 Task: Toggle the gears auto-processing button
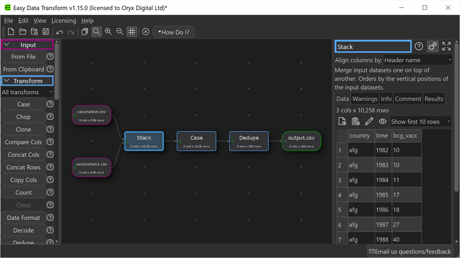pos(433,46)
